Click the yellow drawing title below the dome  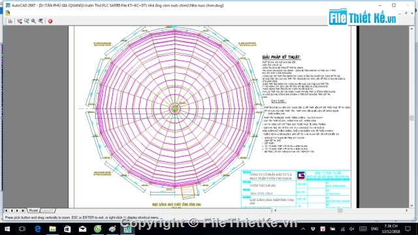coord(176,204)
